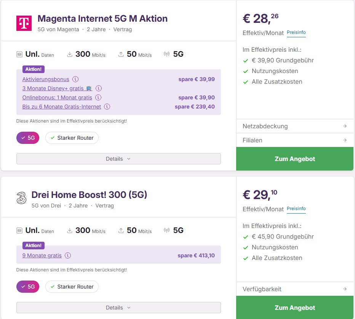355x319 pixels.
Task: Open info icon for Gratis-Internet offer
Action: [x=107, y=107]
